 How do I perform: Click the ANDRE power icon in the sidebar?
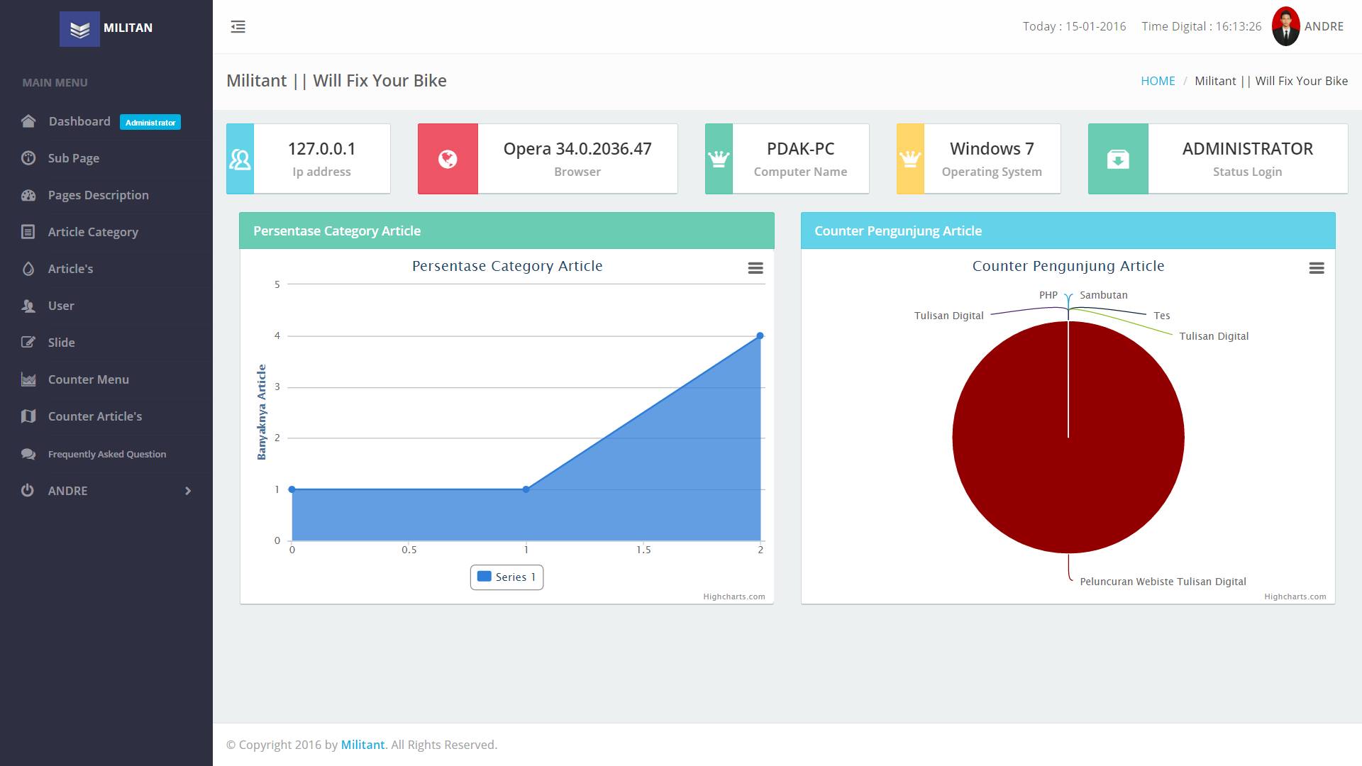click(x=28, y=490)
